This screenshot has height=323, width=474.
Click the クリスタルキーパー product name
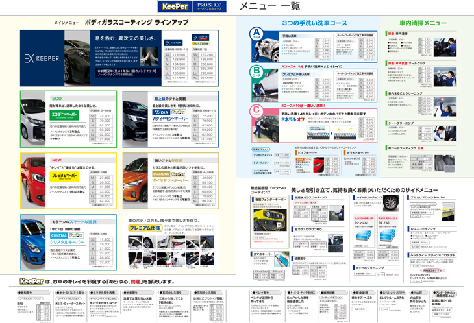[67, 242]
